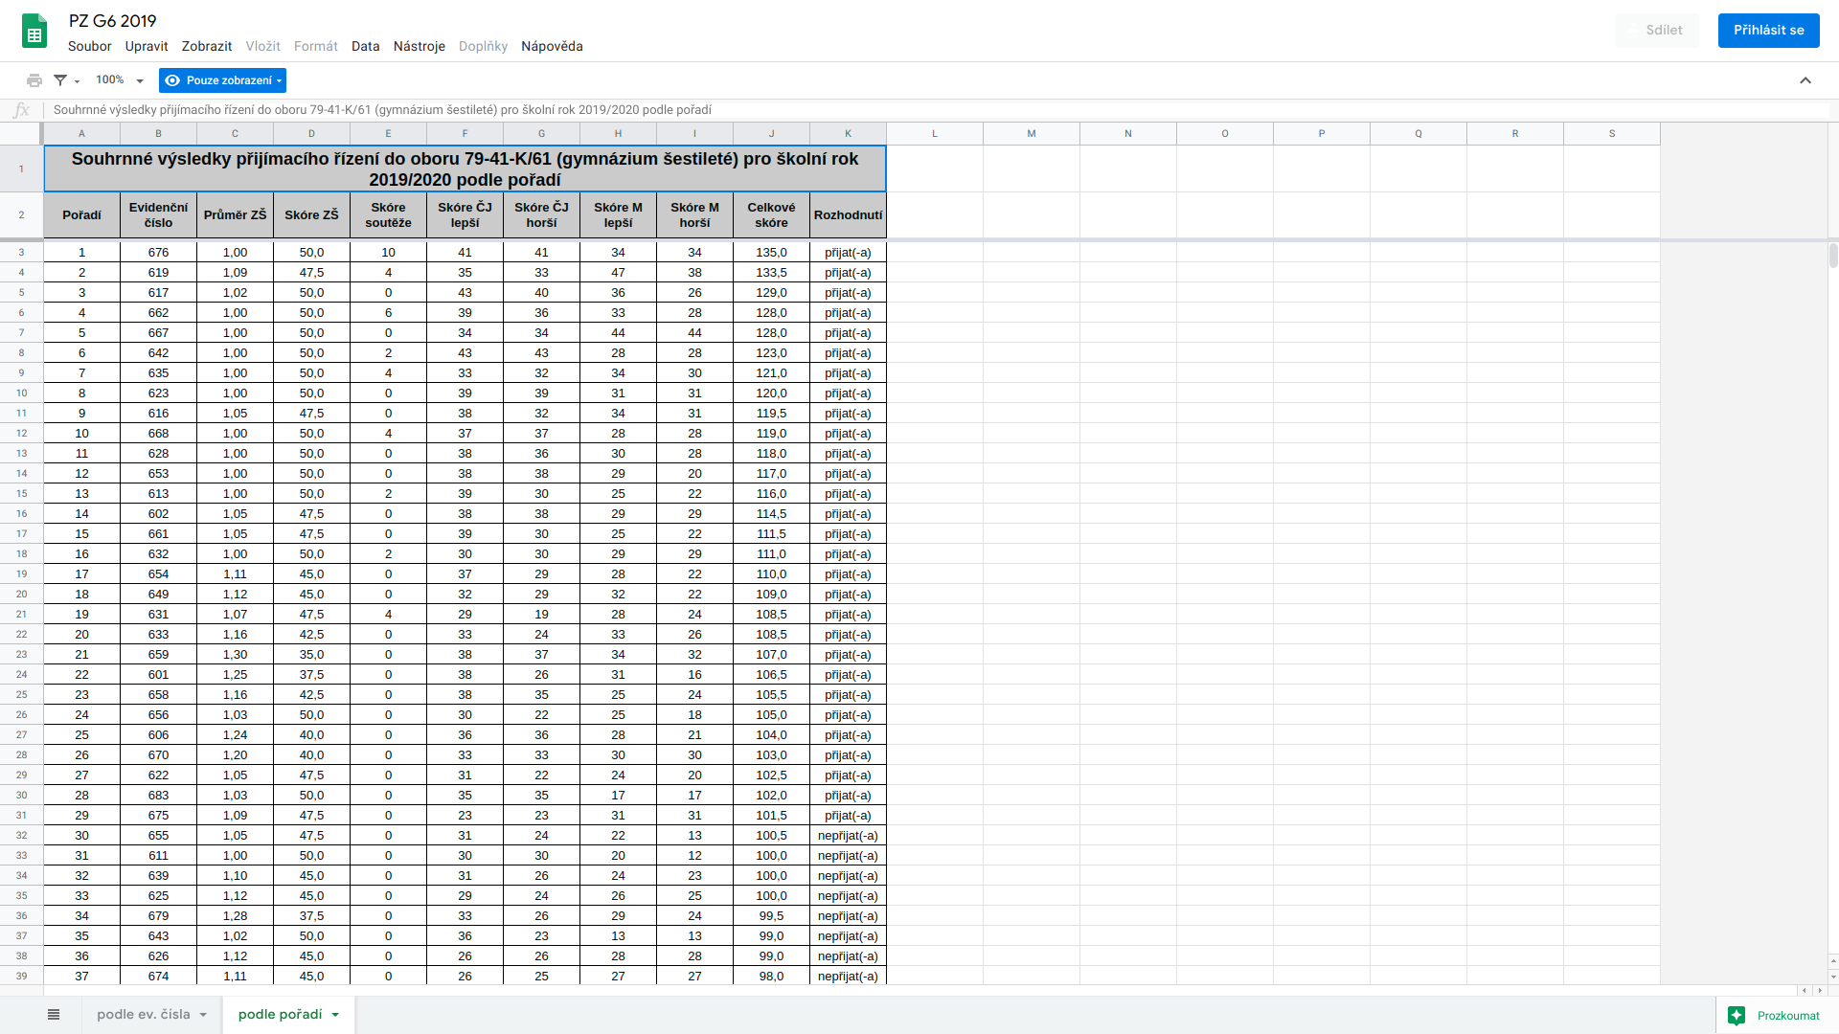This screenshot has width=1839, height=1034.
Task: Open all sheets list icon
Action: coord(54,1015)
